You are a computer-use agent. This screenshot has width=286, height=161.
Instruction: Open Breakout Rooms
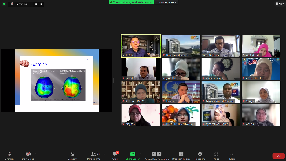(181, 156)
